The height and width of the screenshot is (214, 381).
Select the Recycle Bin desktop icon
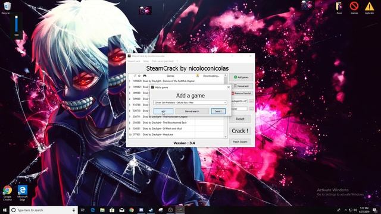coord(7,8)
